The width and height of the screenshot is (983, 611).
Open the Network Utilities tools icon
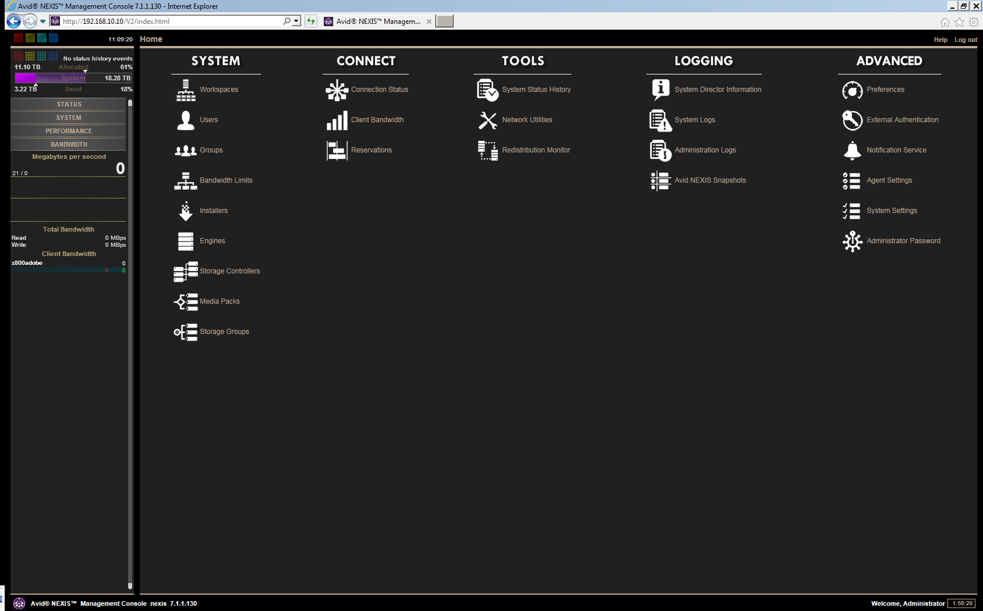pos(488,120)
